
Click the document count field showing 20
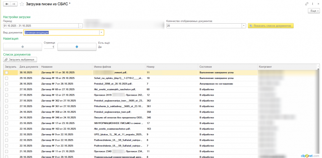204,26
